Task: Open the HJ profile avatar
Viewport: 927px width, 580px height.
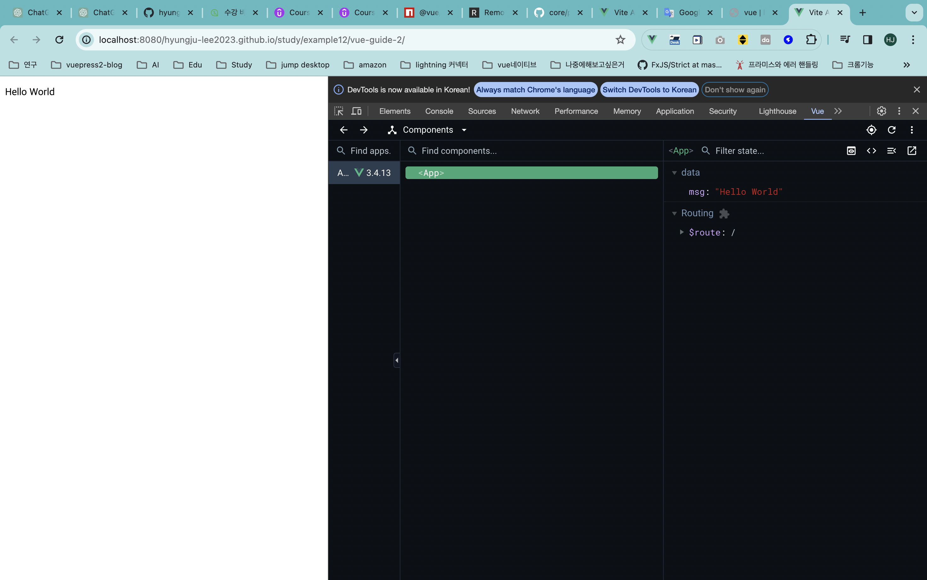Action: pyautogui.click(x=890, y=39)
